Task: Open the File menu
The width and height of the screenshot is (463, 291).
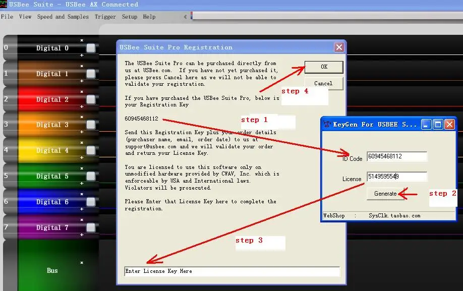Action: 7,17
